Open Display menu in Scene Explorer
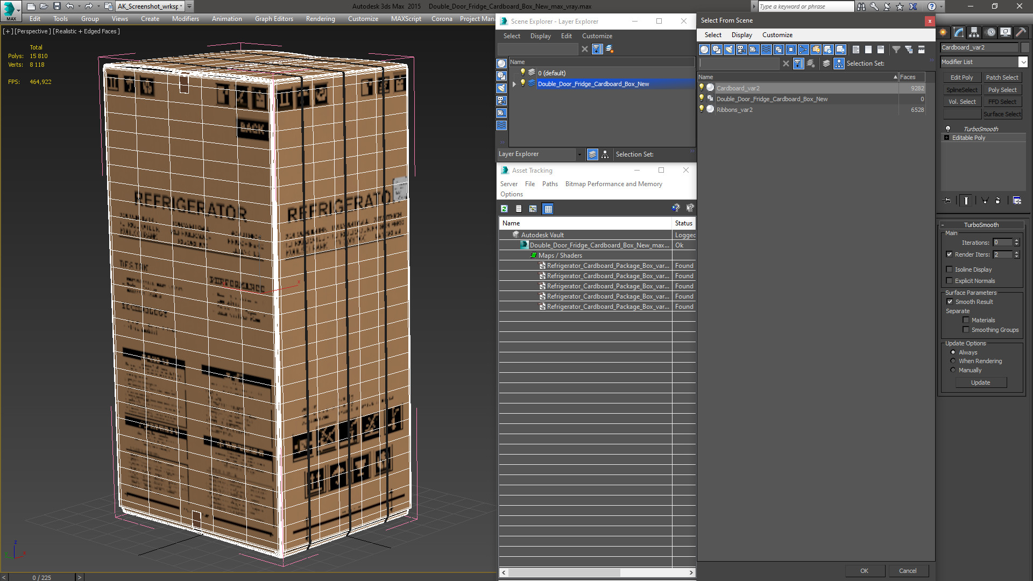 click(x=540, y=36)
